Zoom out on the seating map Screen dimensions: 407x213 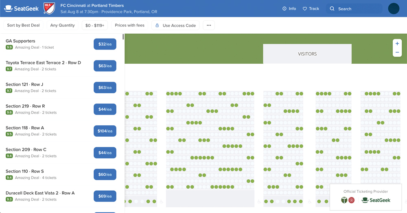tap(397, 53)
